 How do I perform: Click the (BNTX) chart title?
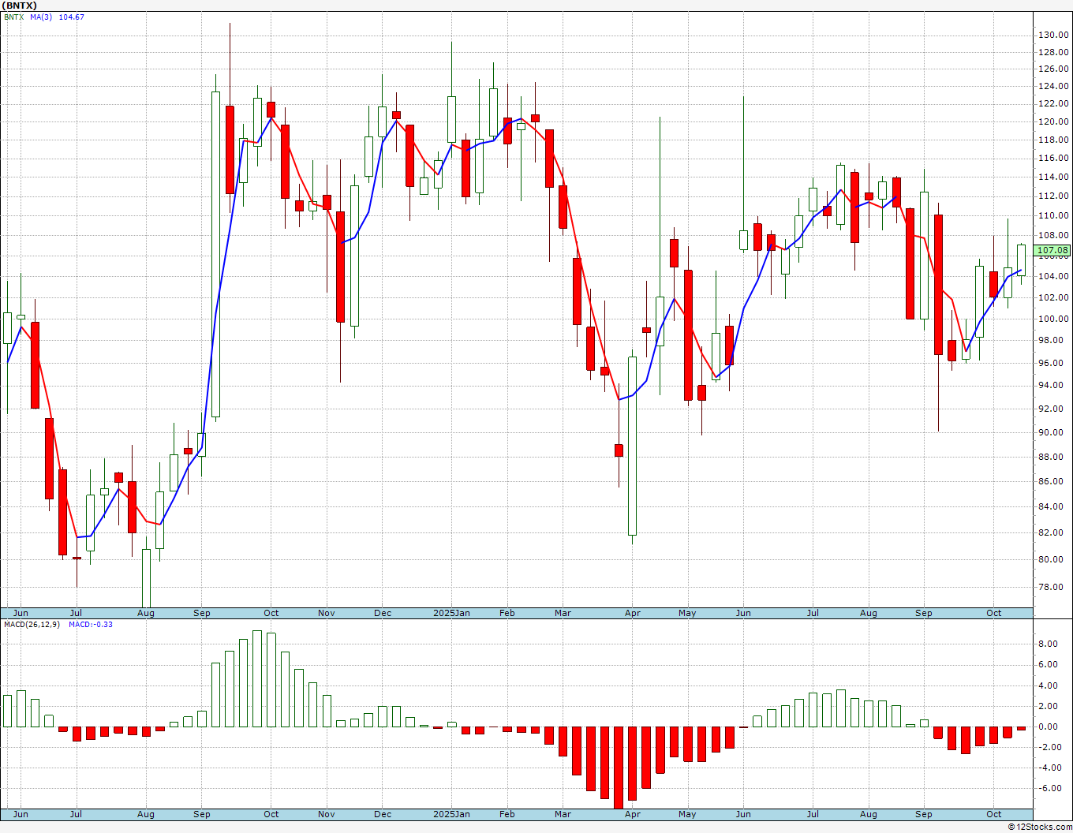pos(19,6)
